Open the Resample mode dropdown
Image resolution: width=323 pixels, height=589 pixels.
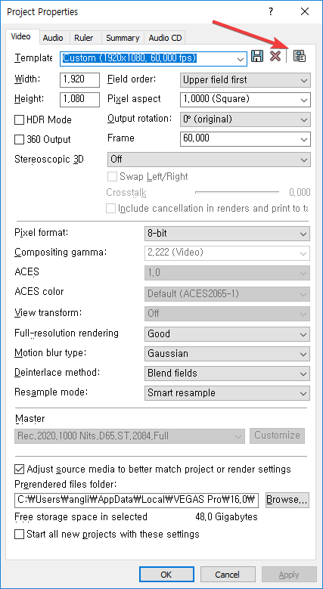pos(227,393)
